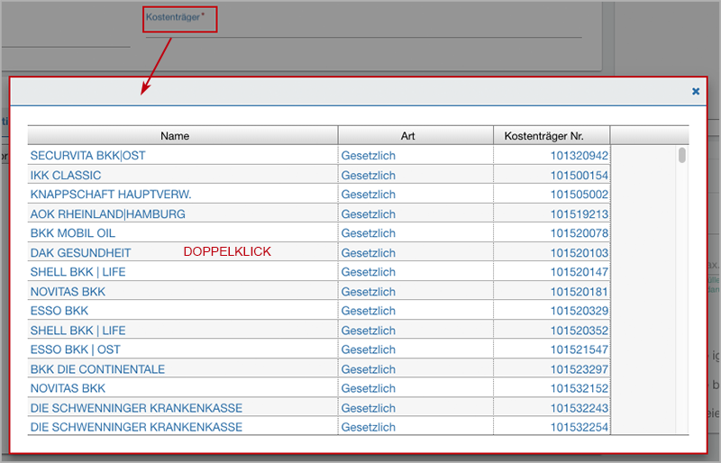721x463 pixels.
Task: Select DAK GESUNDHEIT entry
Action: (x=80, y=253)
